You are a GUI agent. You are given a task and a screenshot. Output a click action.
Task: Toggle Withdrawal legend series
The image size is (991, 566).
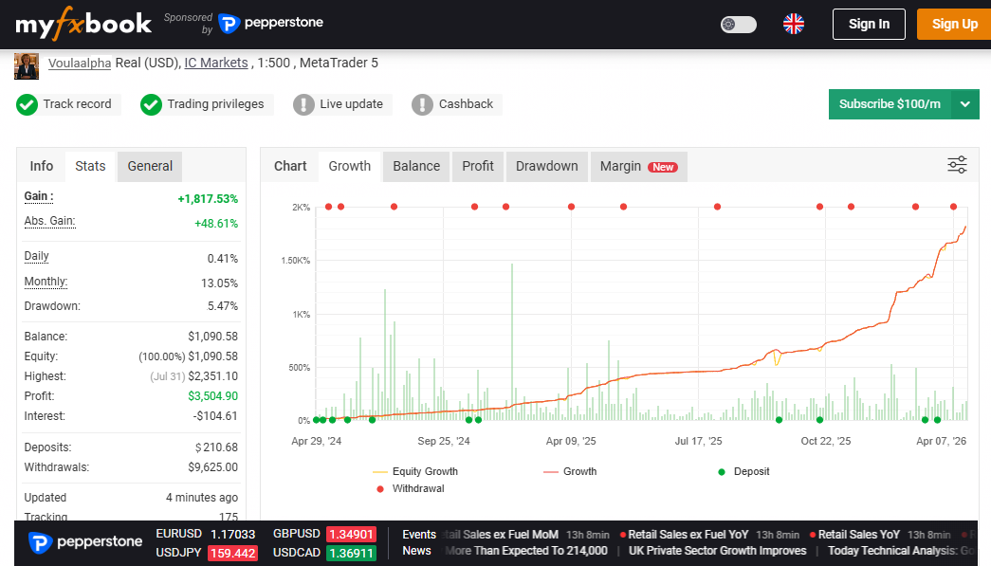411,489
